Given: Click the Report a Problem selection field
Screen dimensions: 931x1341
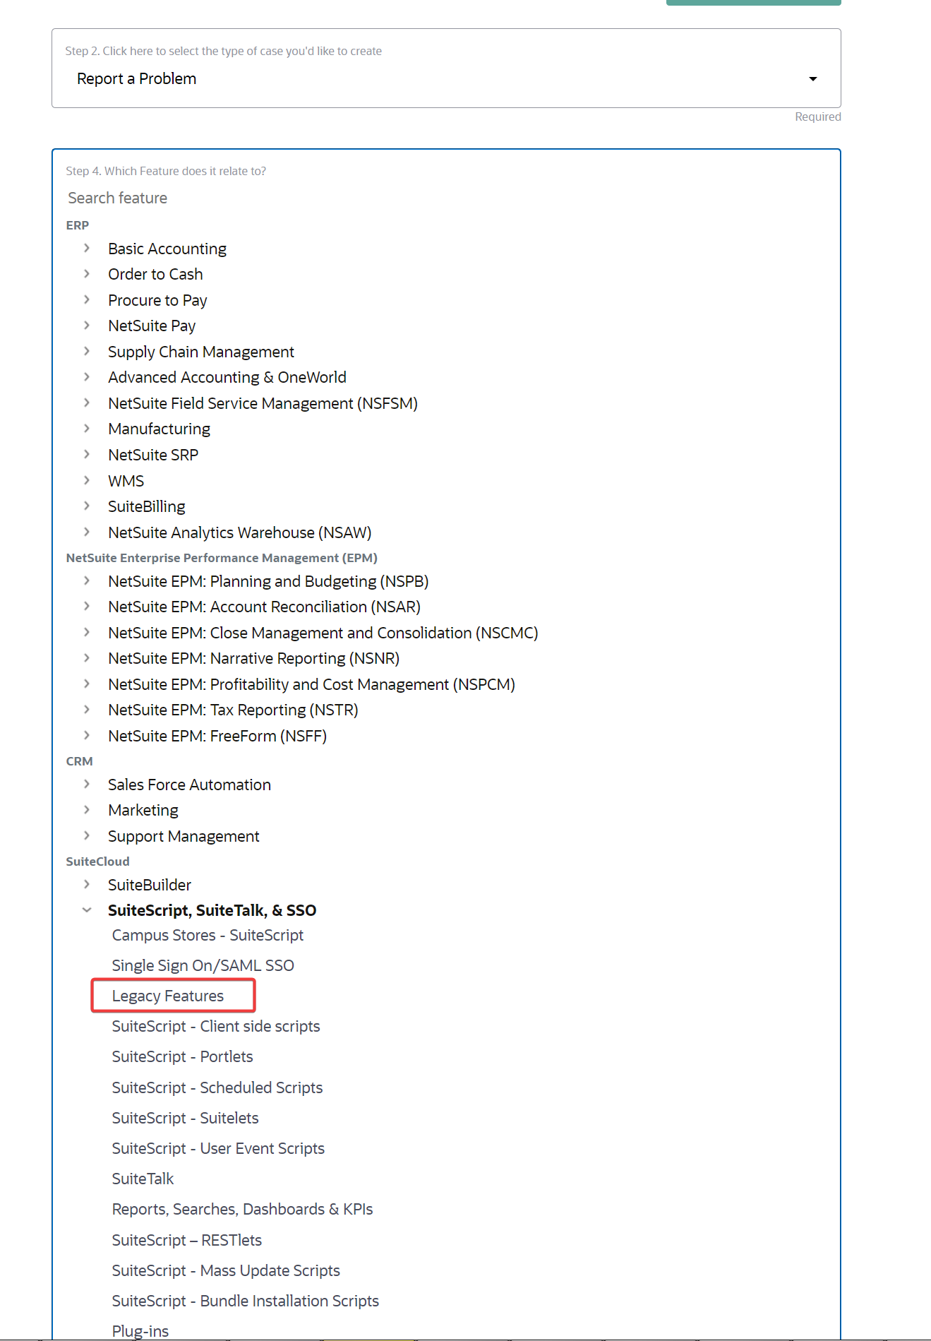Looking at the screenshot, I should click(446, 68).
